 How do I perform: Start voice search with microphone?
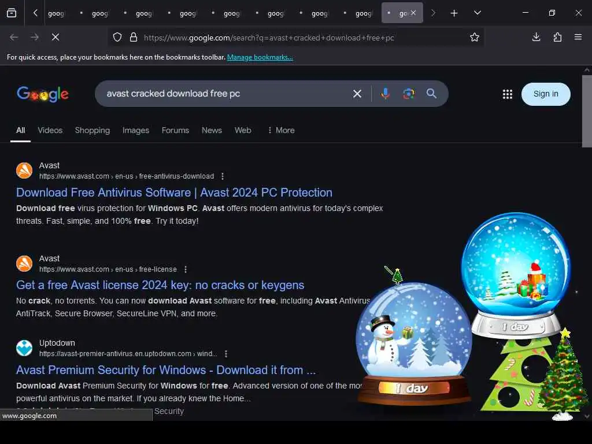click(x=385, y=94)
